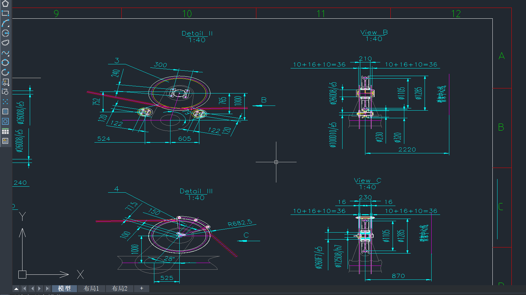
Task: Click the '524' dimension text
Action: tap(104, 139)
